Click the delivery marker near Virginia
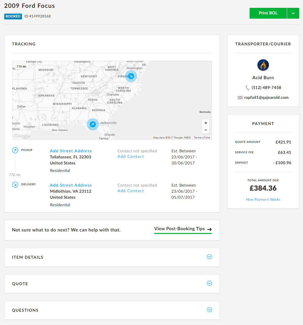This screenshot has height=325, width=303. click(131, 76)
